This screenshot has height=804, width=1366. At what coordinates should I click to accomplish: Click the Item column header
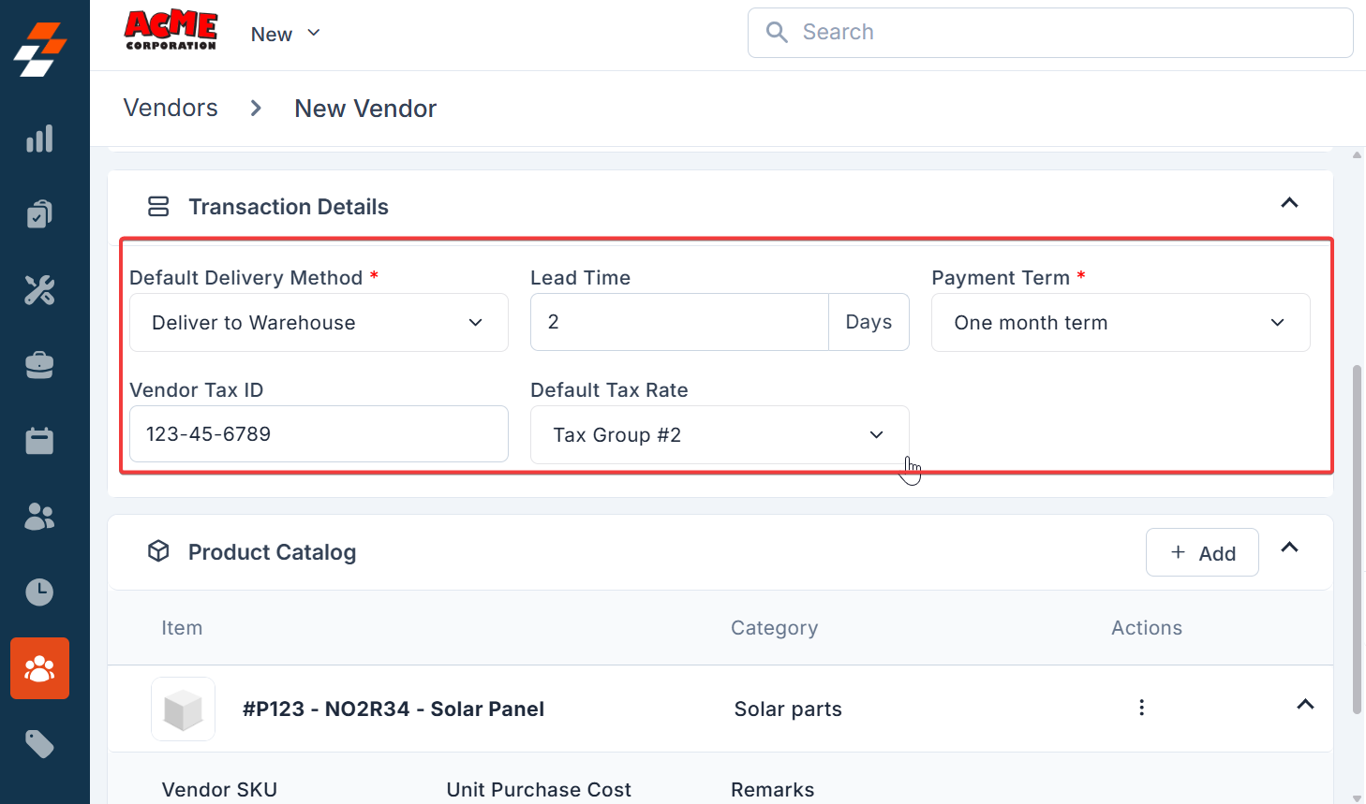[x=182, y=628]
